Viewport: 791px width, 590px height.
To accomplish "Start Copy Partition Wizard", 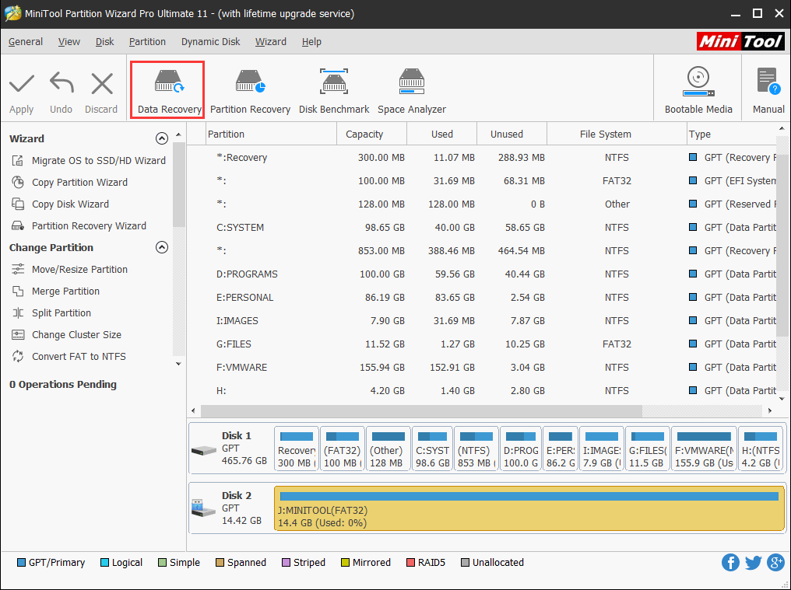I will (x=69, y=182).
